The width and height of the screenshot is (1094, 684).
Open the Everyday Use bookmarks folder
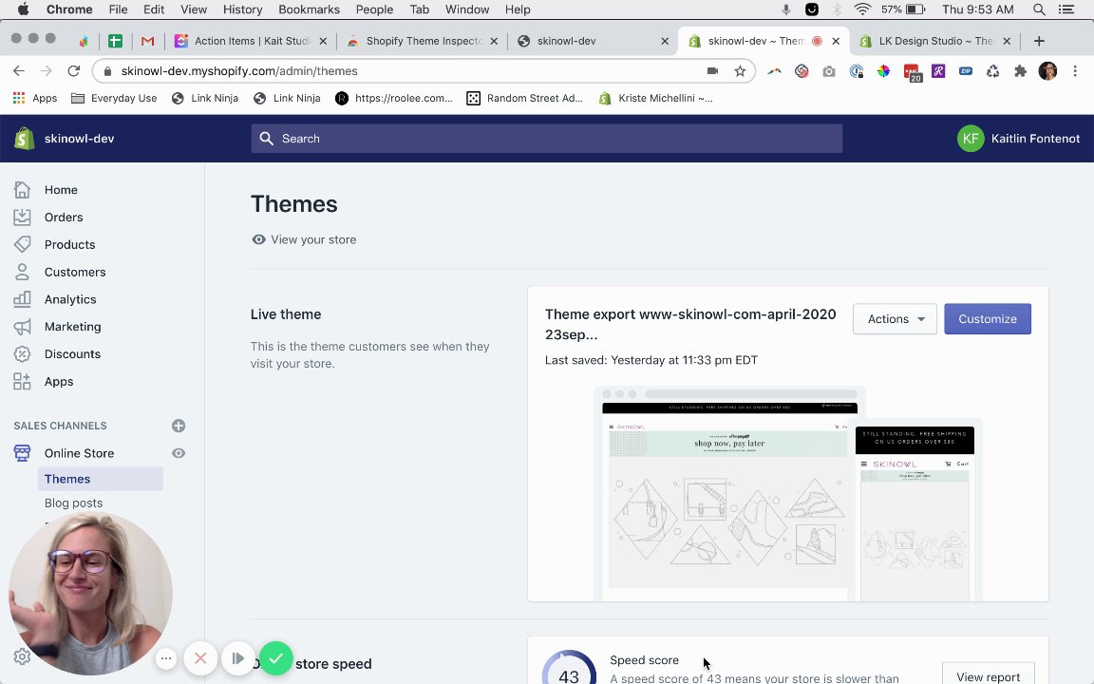(114, 98)
